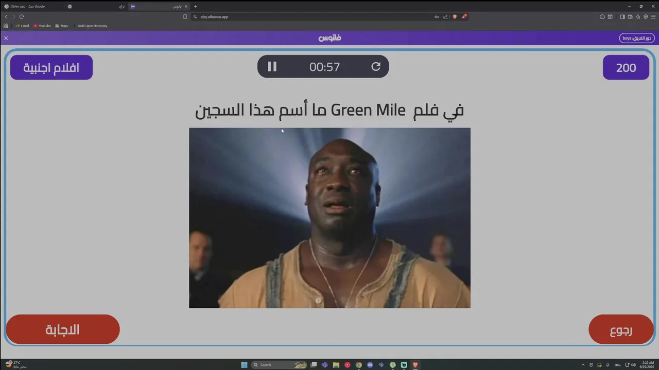Image resolution: width=659 pixels, height=370 pixels.
Task: Open a new browser tab
Action: click(x=195, y=6)
